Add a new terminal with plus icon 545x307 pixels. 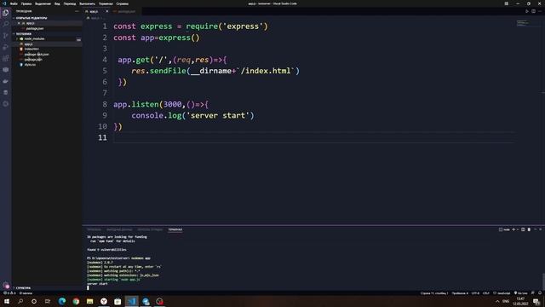[x=513, y=229]
